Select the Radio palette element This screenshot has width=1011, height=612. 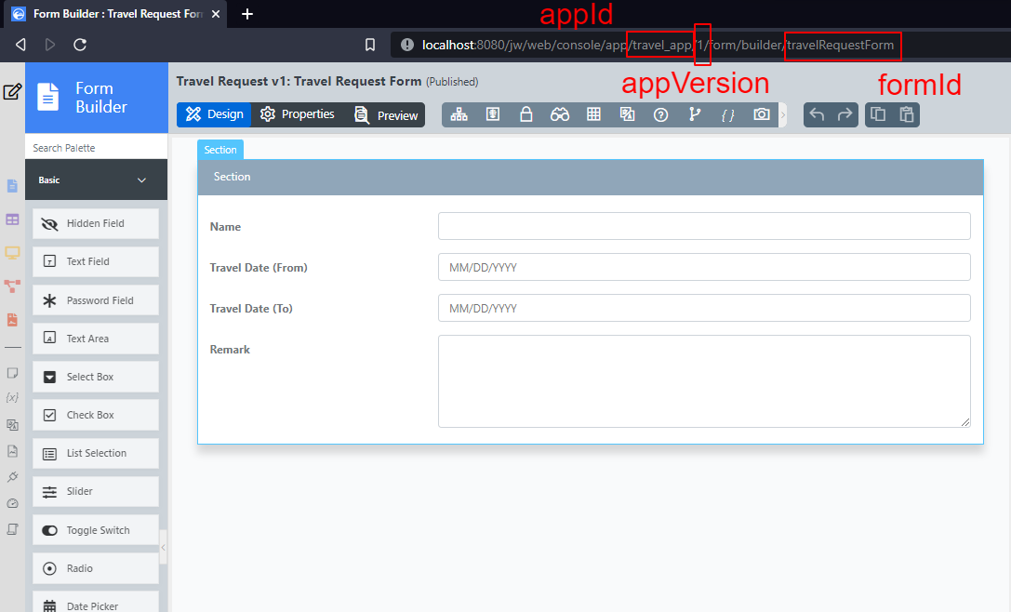[x=96, y=568]
